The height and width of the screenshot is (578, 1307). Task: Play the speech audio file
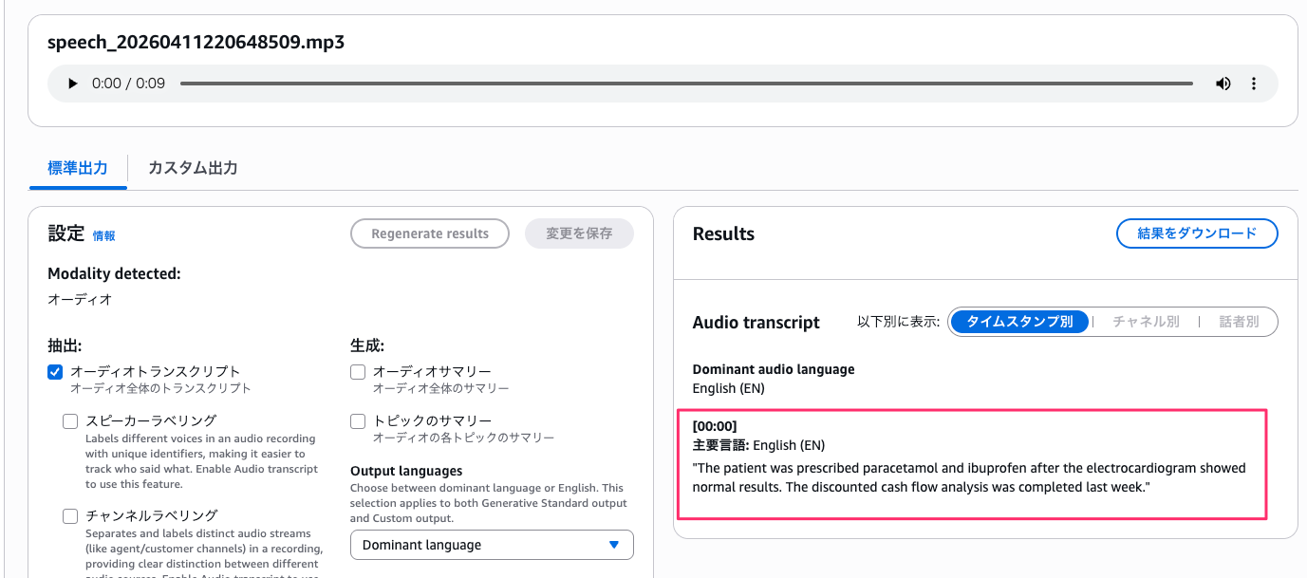(x=73, y=84)
